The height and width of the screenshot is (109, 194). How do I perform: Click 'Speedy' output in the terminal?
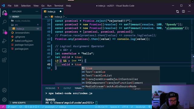(50, 100)
